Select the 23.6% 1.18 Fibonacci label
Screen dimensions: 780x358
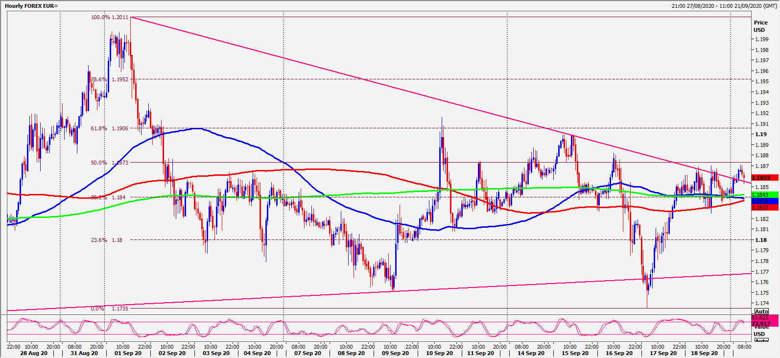pos(107,240)
